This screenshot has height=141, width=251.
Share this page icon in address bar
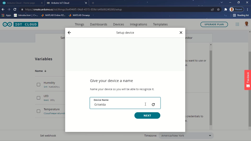(212, 10)
